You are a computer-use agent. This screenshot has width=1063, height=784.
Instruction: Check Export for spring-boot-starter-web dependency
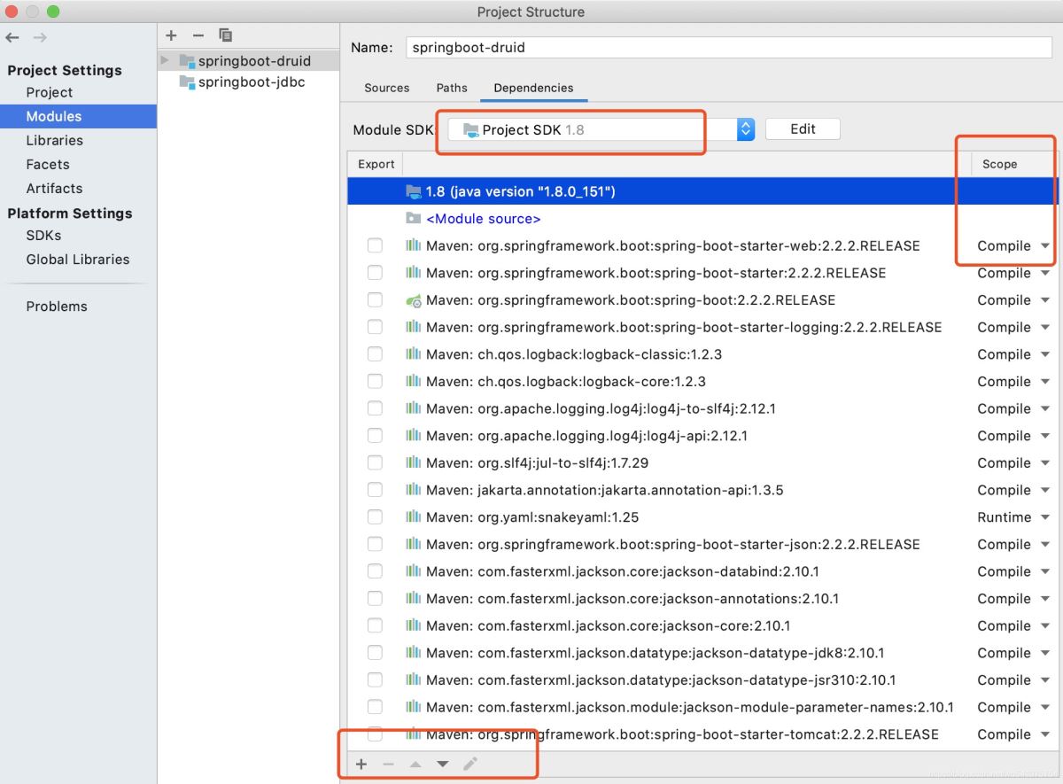[375, 245]
